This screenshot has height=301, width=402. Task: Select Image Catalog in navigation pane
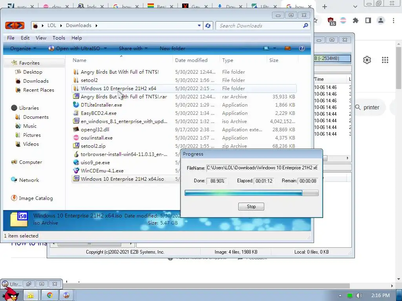click(x=36, y=198)
